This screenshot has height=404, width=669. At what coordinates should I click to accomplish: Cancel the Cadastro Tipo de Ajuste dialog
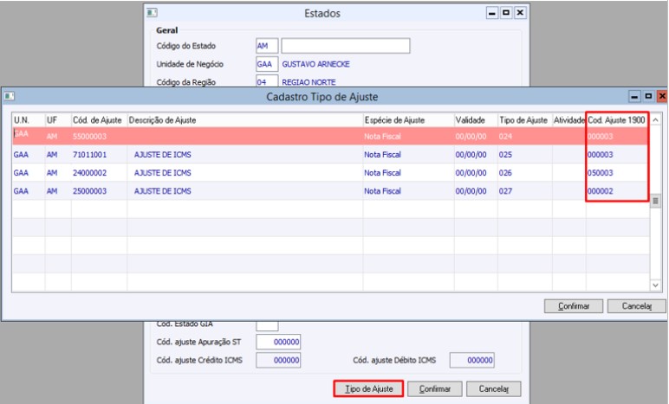point(637,305)
